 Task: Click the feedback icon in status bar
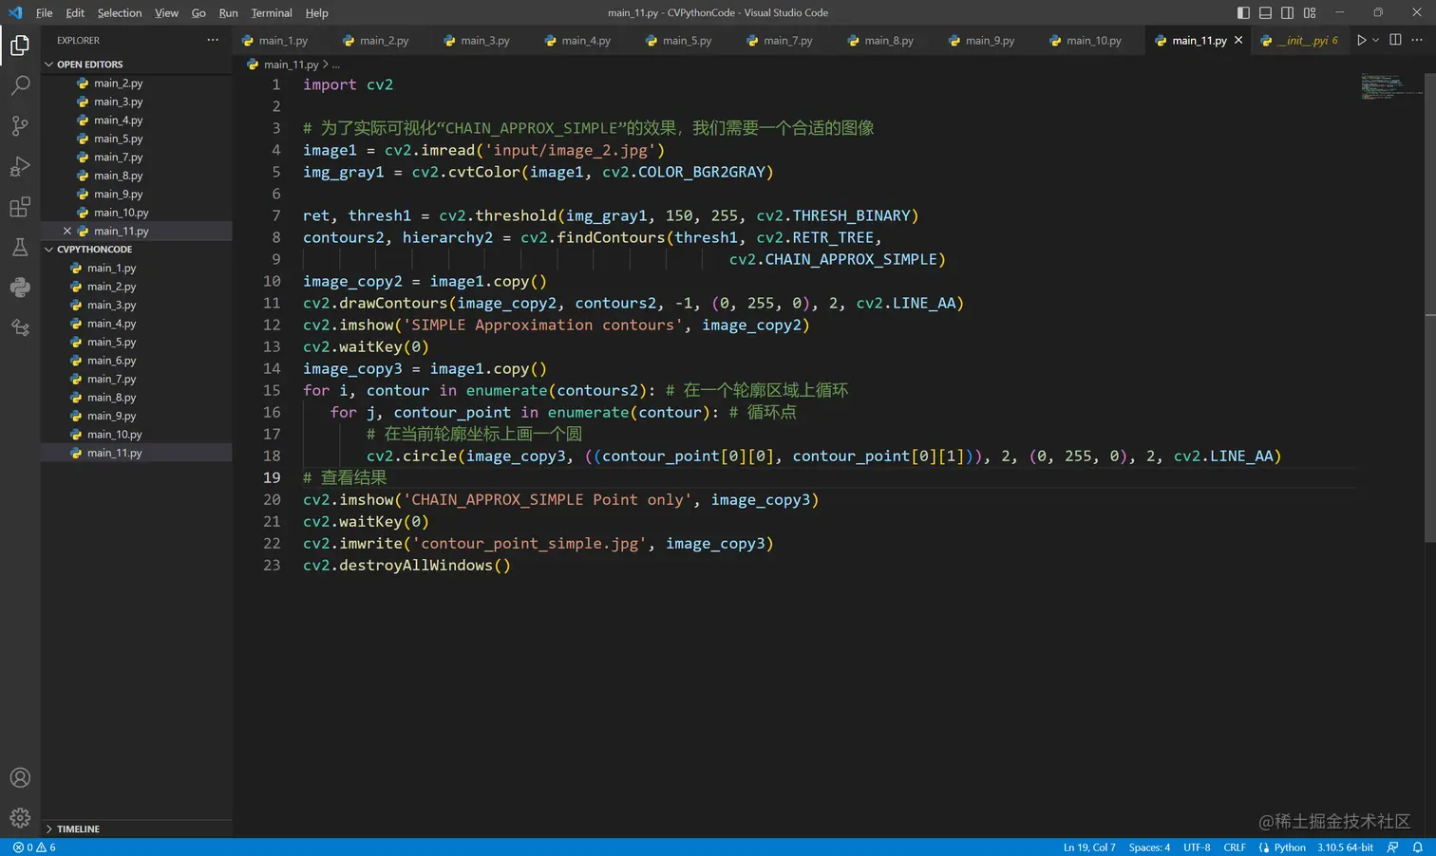(1392, 847)
